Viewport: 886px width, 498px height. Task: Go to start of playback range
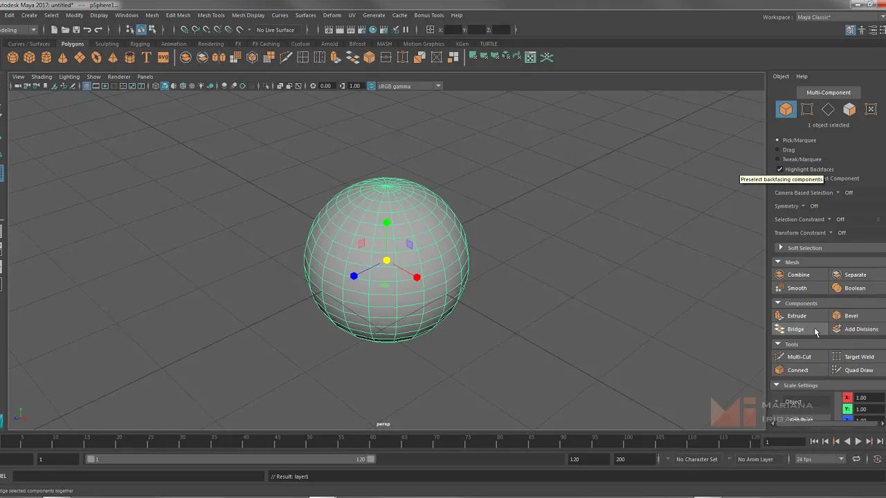814,441
